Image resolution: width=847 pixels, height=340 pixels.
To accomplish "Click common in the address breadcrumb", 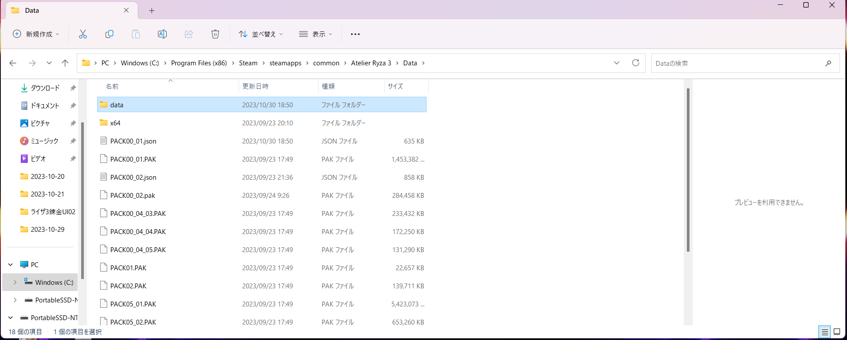I will point(326,63).
